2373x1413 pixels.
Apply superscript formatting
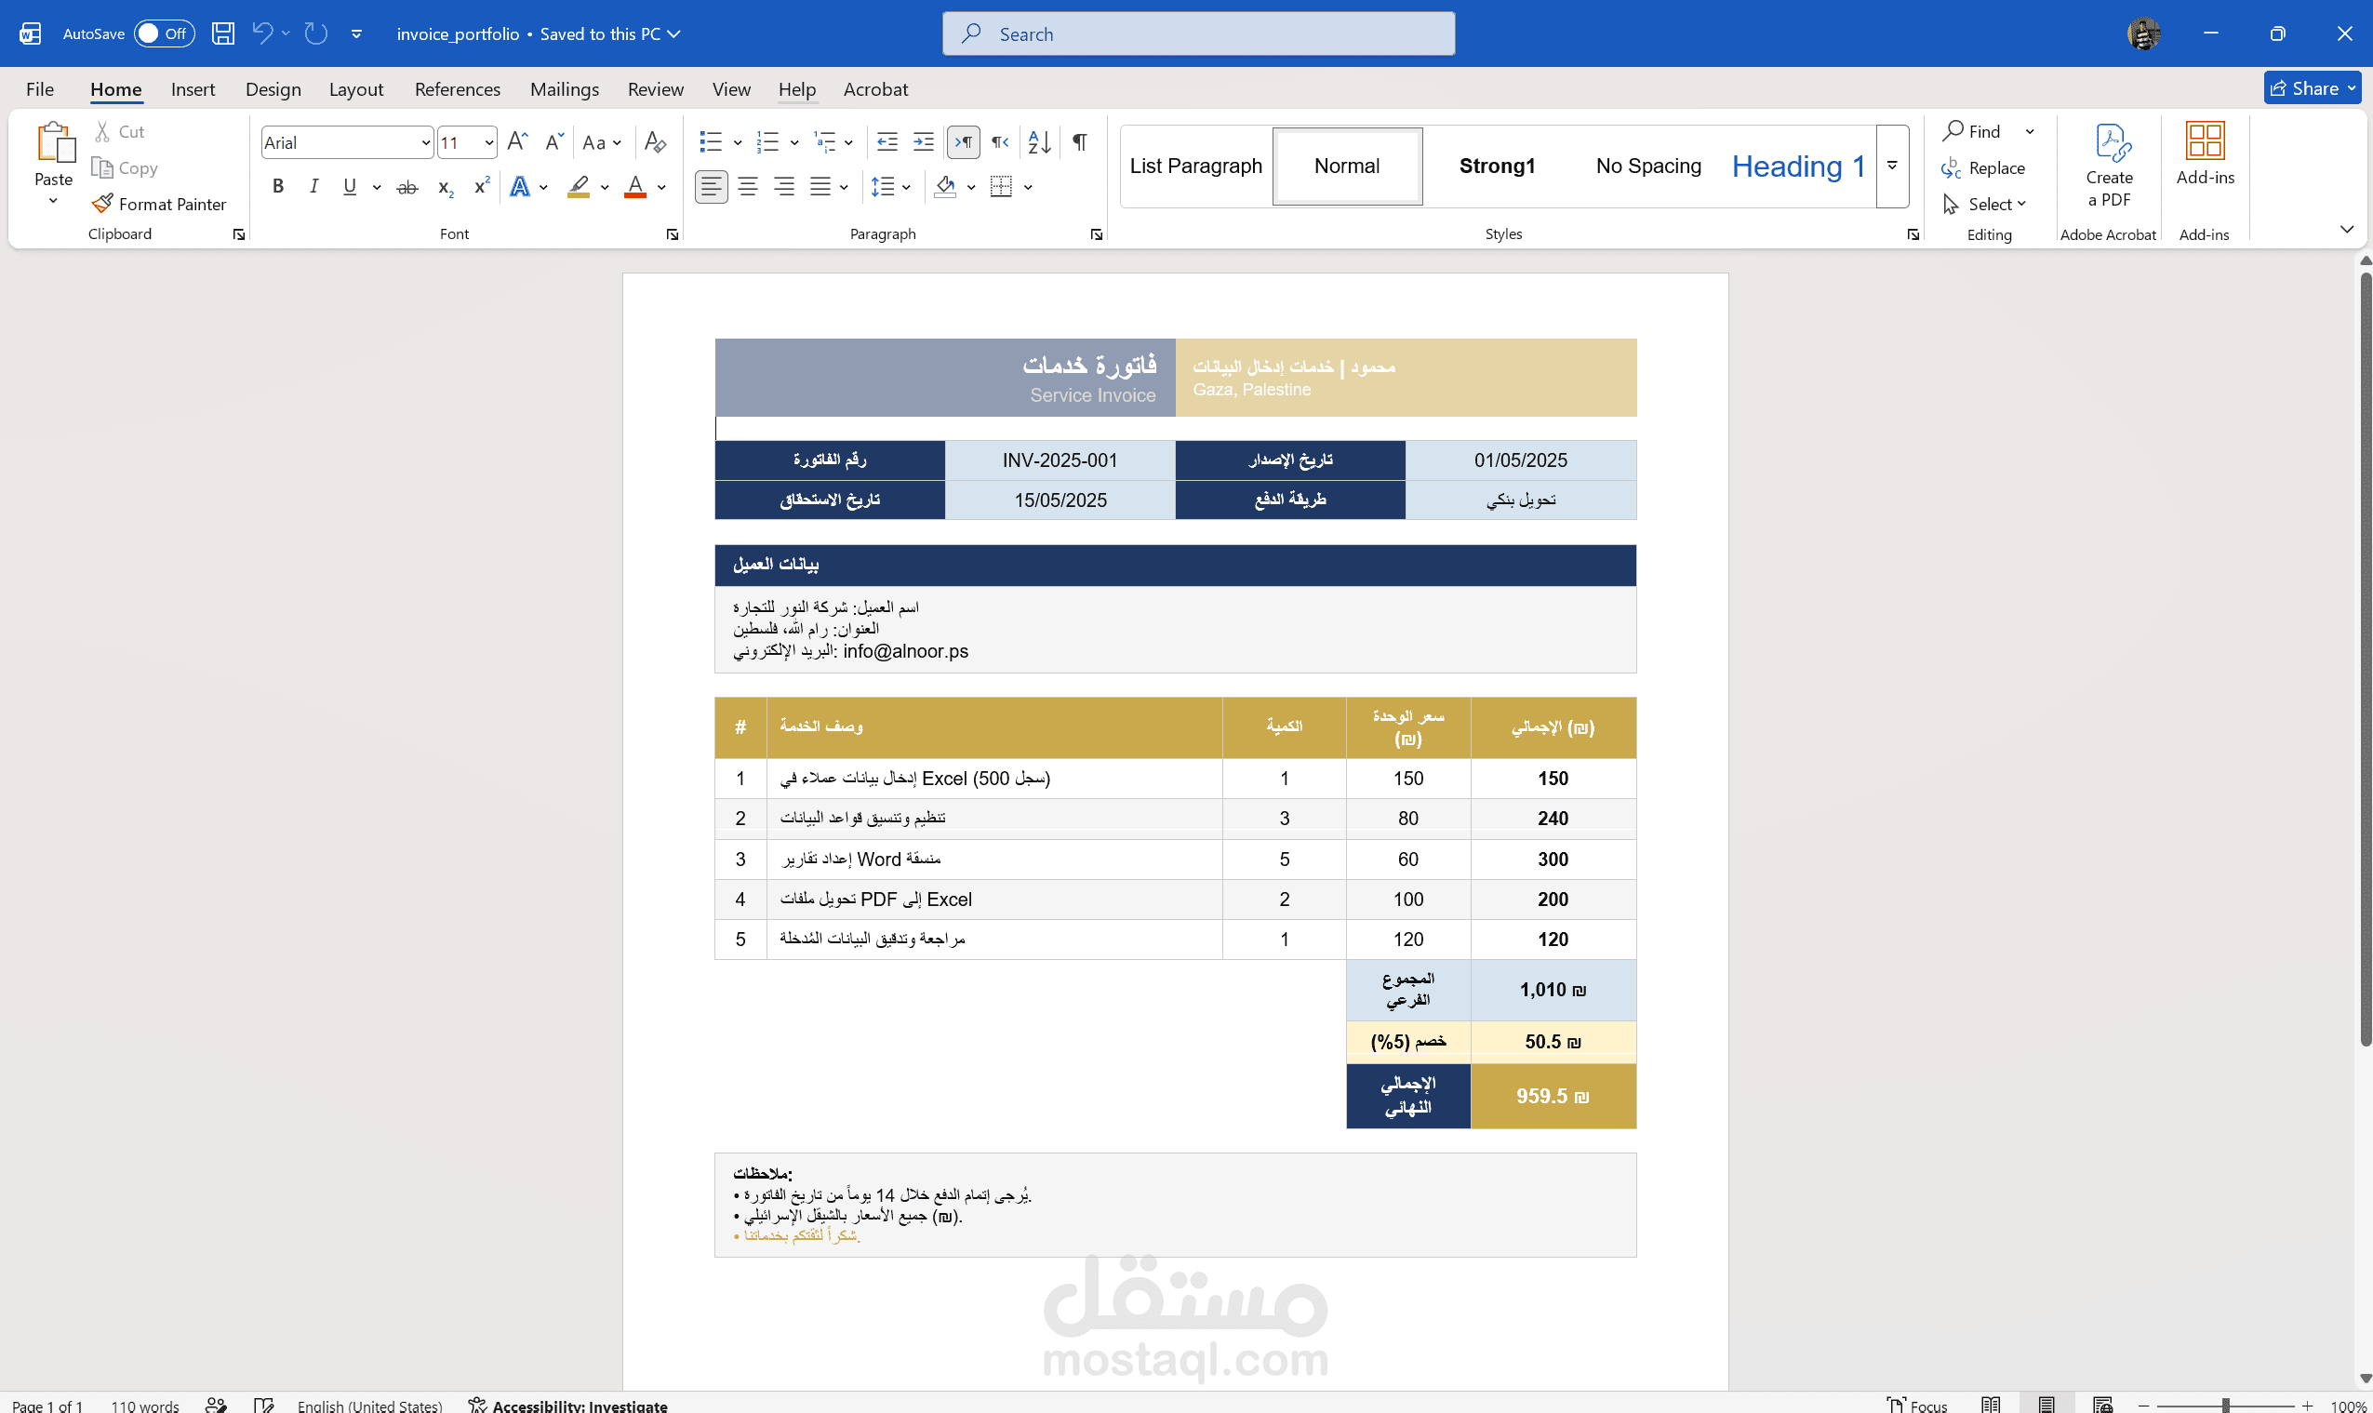482,186
